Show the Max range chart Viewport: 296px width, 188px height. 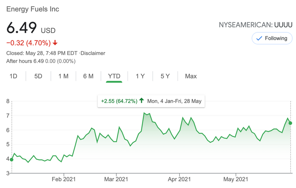[x=191, y=76]
